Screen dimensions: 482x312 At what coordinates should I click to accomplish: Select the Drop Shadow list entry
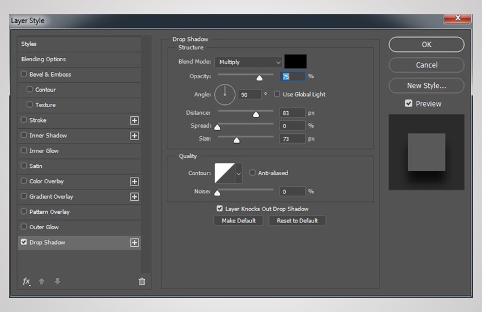click(79, 243)
